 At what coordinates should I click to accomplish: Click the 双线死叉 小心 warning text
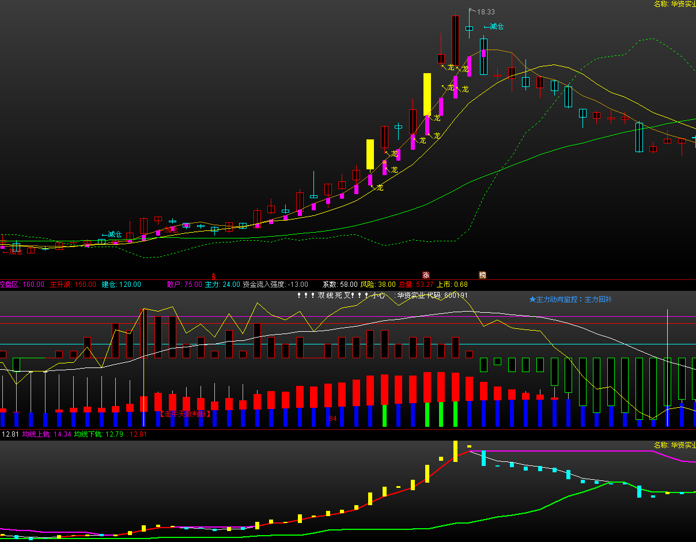point(341,295)
